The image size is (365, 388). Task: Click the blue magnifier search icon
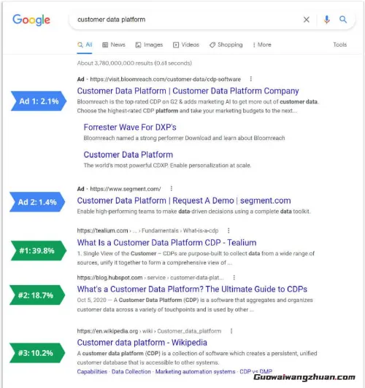point(343,19)
